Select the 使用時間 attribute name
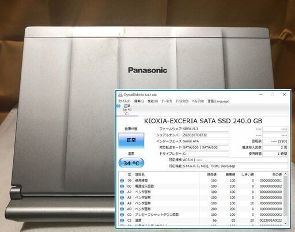Viewport: 295px width, 232px height. 141,181
